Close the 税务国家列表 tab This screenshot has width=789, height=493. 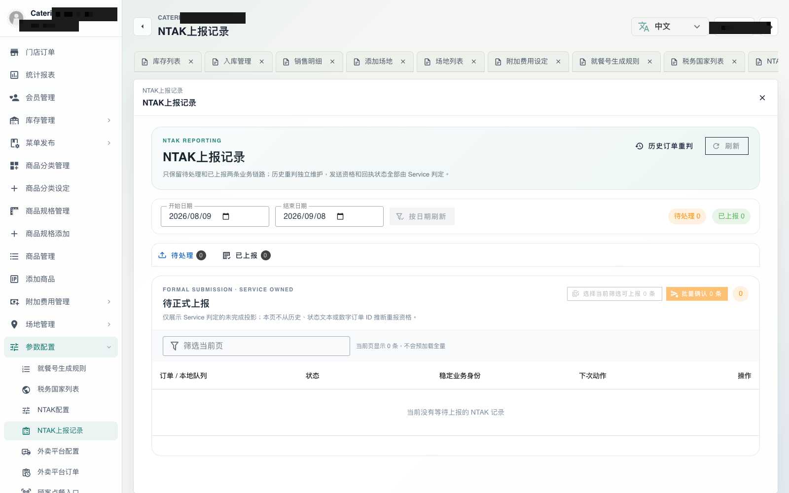[734, 62]
